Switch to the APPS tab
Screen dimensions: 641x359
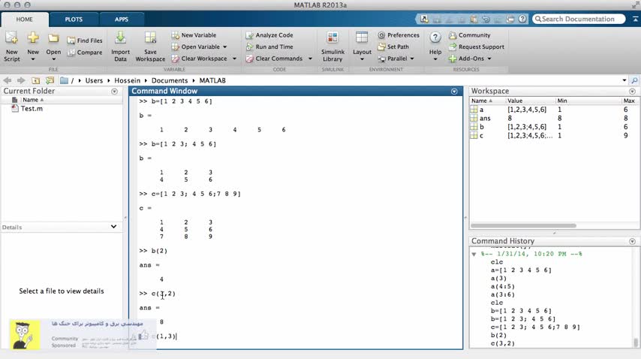click(122, 20)
